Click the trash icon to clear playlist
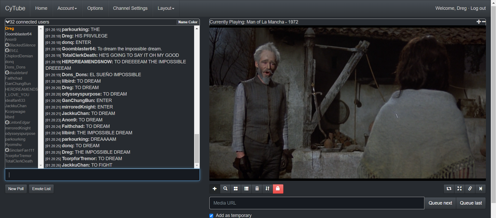The width and height of the screenshot is (496, 218). pyautogui.click(x=257, y=189)
